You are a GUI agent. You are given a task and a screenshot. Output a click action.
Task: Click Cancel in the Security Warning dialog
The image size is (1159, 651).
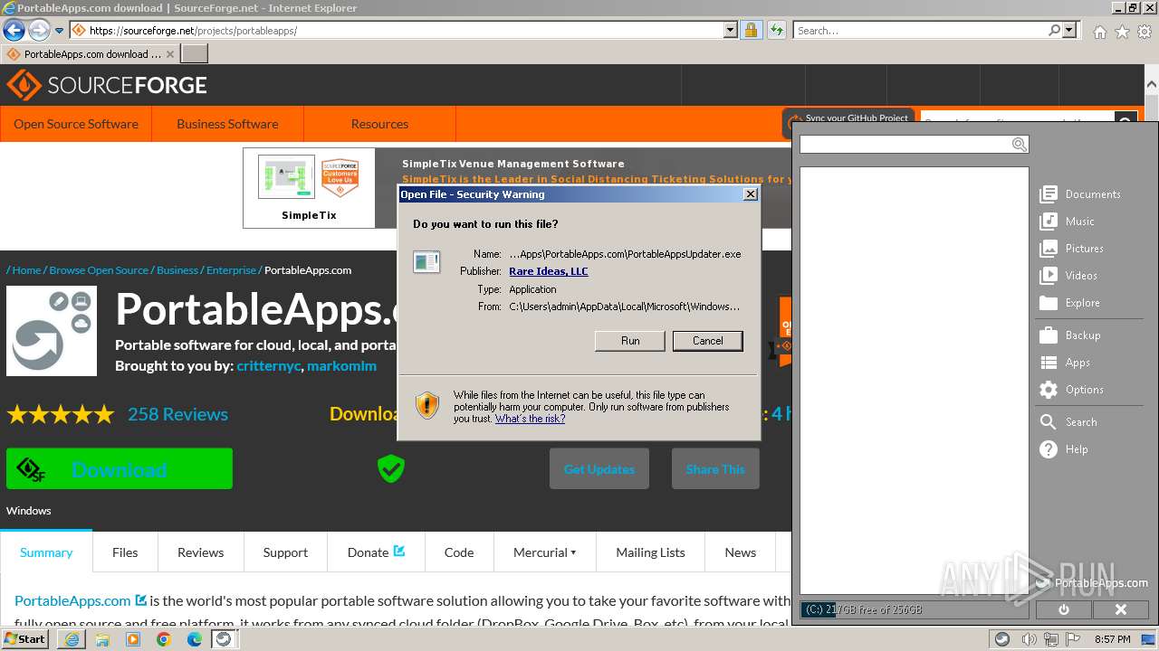pos(707,341)
